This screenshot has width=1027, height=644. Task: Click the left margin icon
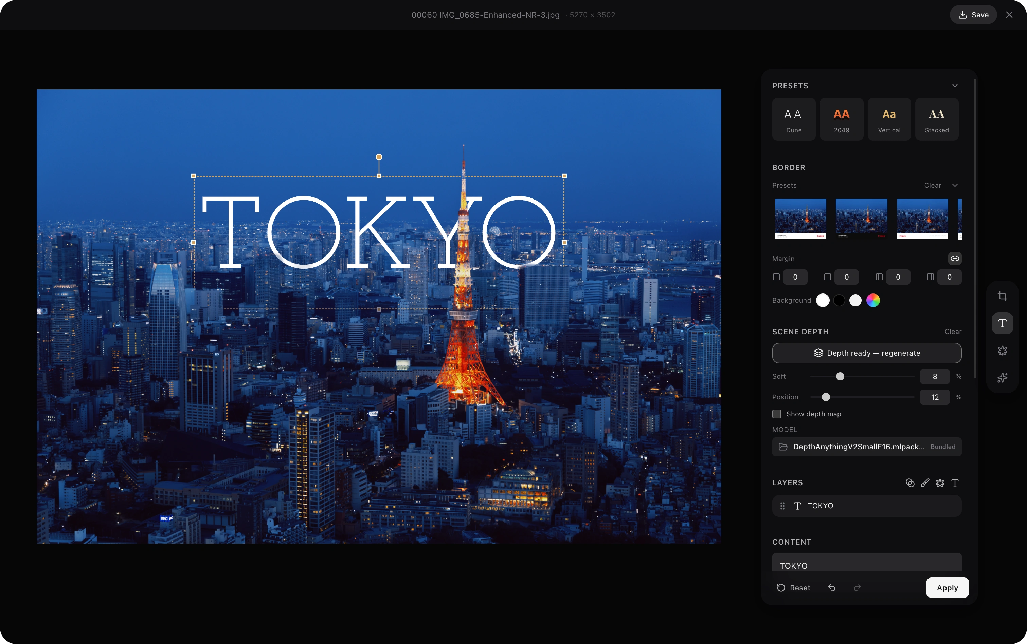[879, 277]
